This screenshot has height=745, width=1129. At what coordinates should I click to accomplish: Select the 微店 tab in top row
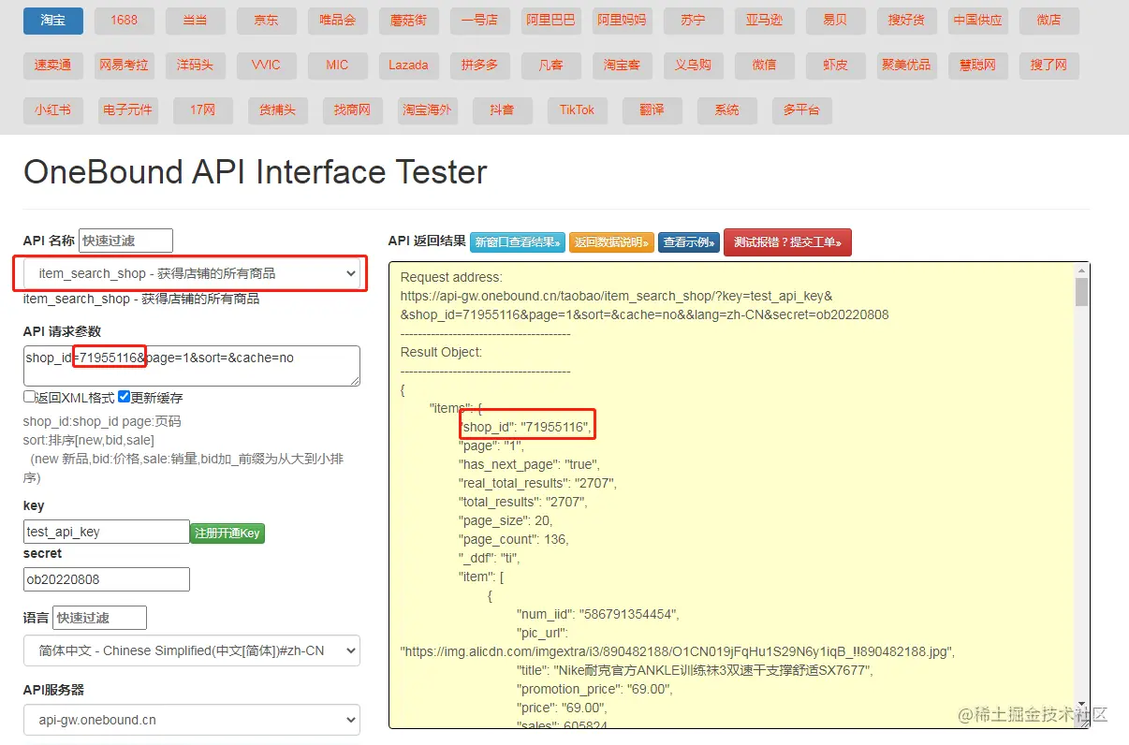[x=1048, y=21]
